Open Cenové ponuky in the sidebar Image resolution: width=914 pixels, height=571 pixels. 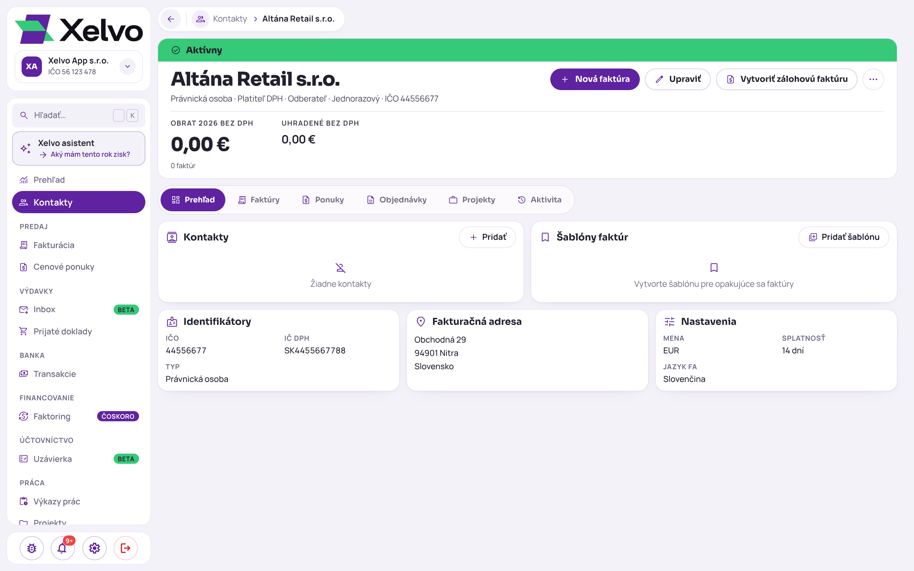[x=79, y=267]
